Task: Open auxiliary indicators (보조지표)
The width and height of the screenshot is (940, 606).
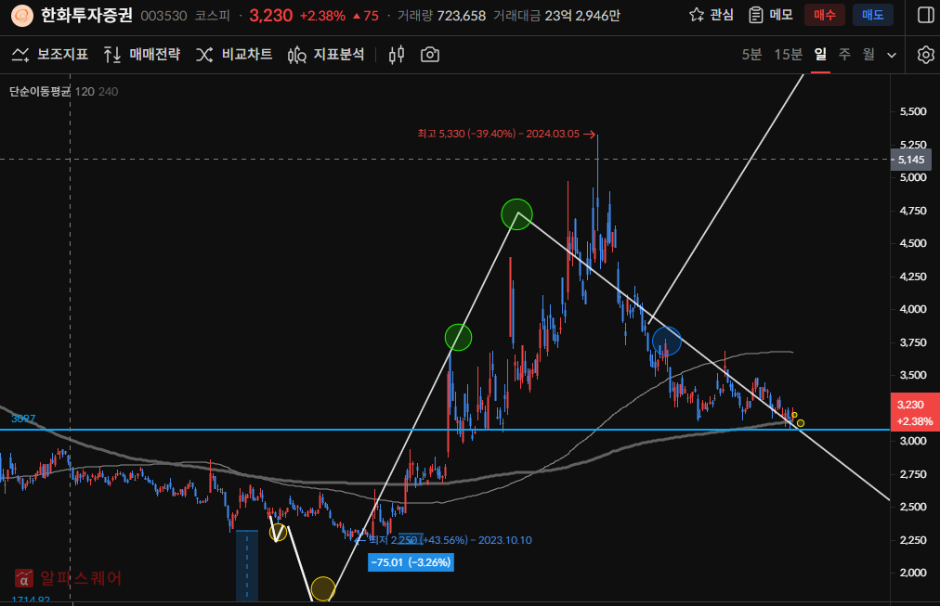Action: [50, 55]
